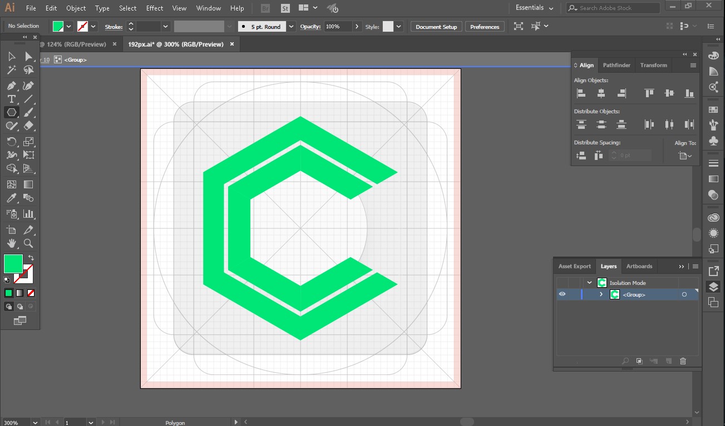Image resolution: width=725 pixels, height=426 pixels.
Task: Expand the <Group> layer contents
Action: (601, 294)
